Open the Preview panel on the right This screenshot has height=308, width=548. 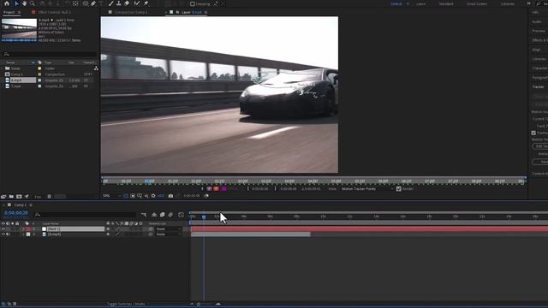(539, 31)
